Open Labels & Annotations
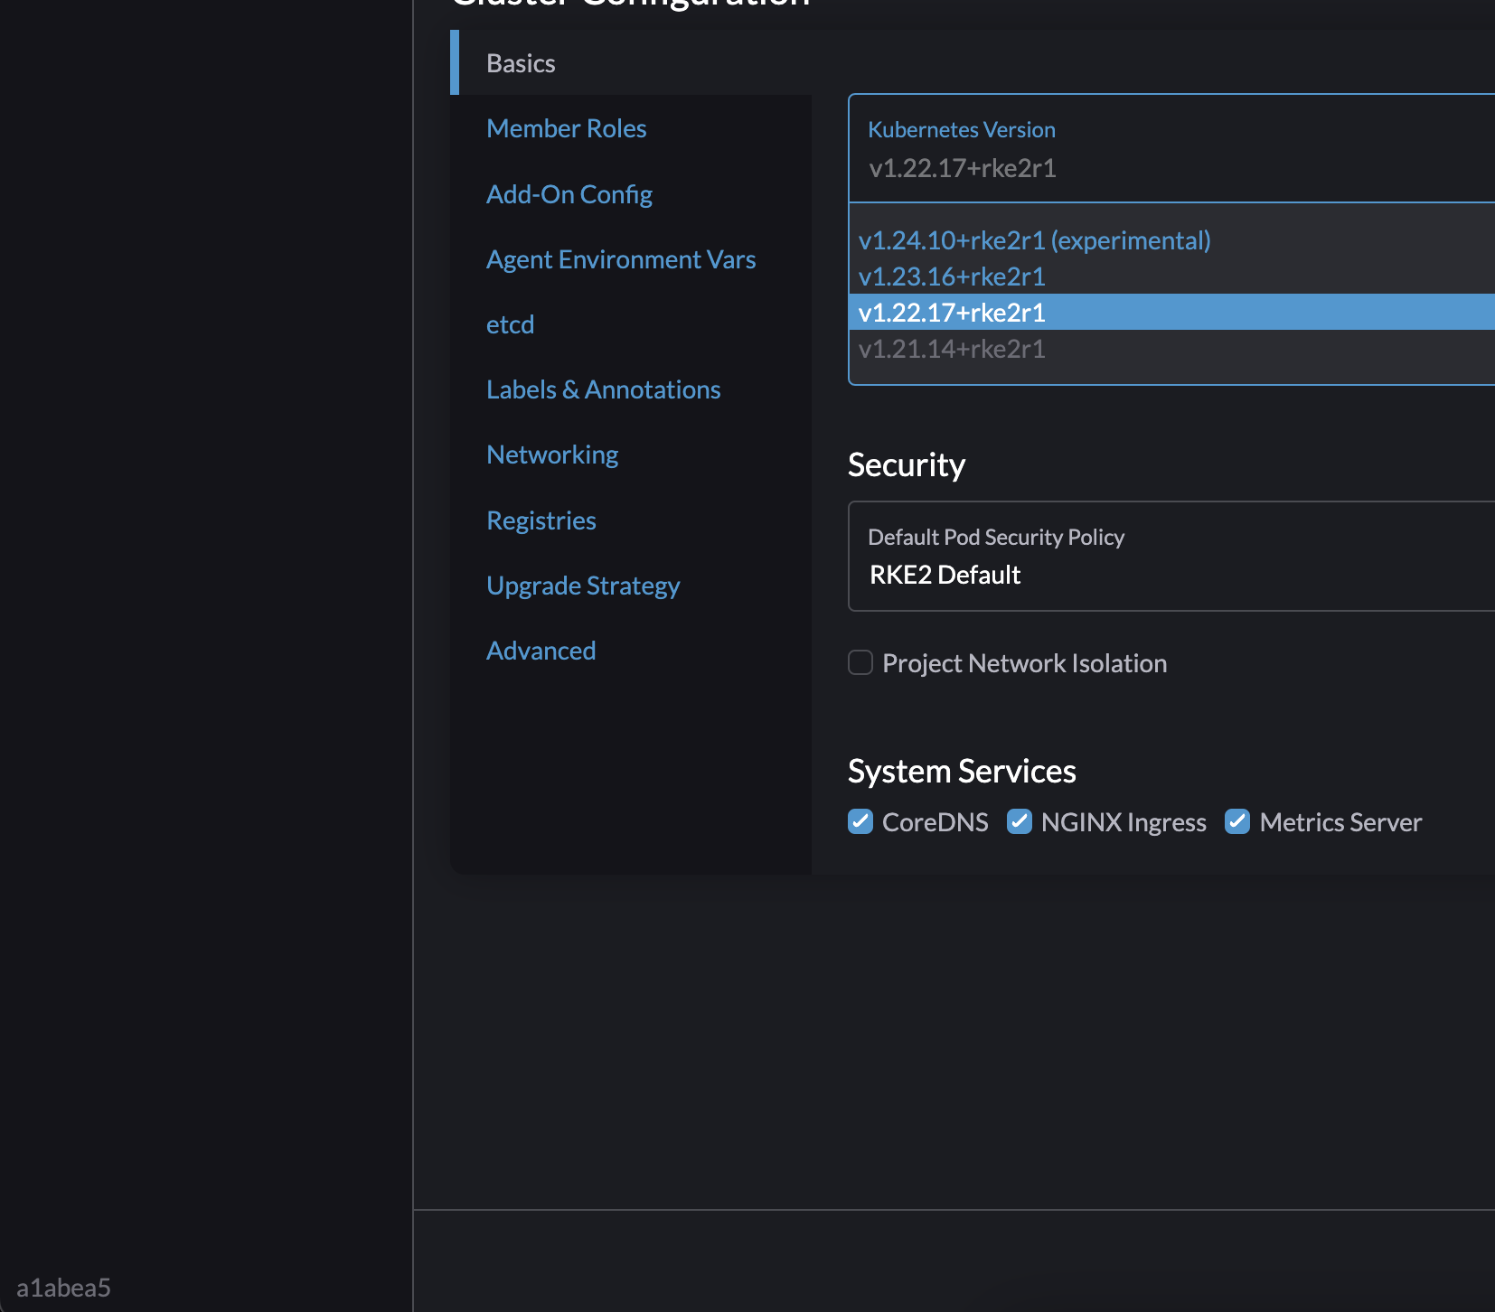1495x1312 pixels. click(603, 389)
